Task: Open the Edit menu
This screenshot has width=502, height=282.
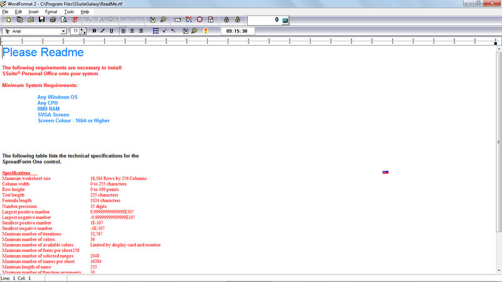Action: click(x=18, y=12)
